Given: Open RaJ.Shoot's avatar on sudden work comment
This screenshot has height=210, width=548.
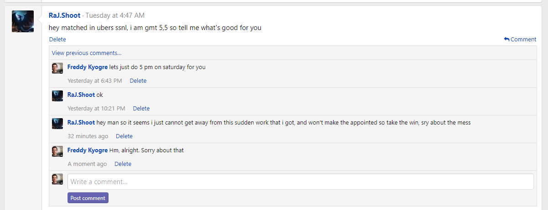Looking at the screenshot, I should pyautogui.click(x=57, y=124).
